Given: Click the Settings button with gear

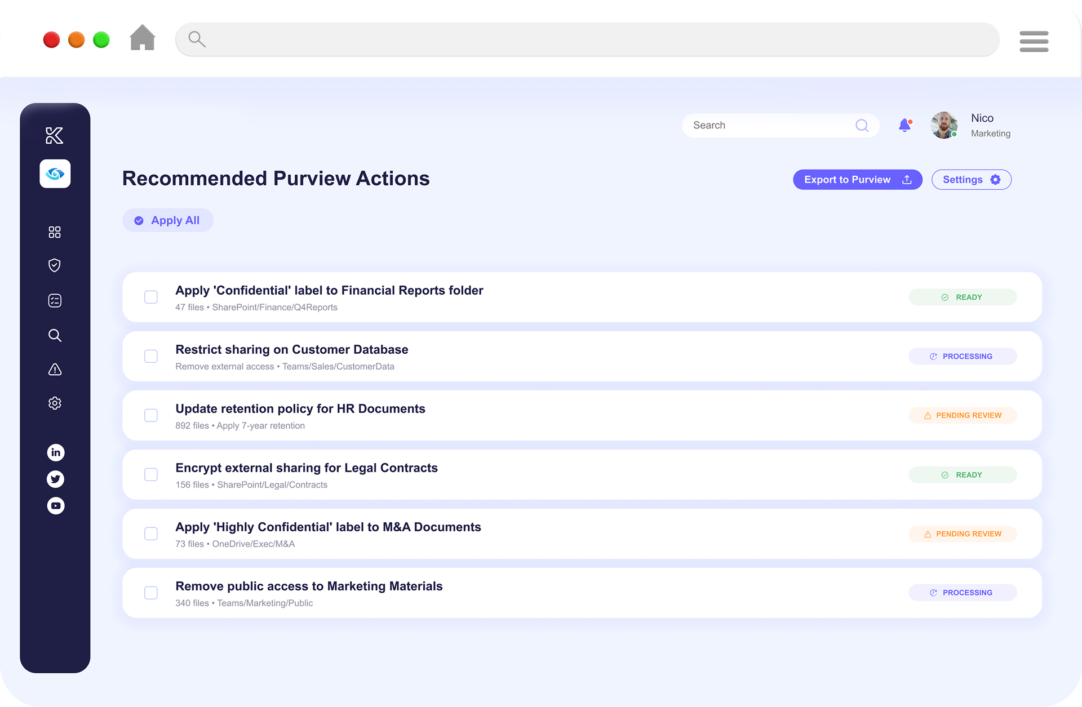Looking at the screenshot, I should pyautogui.click(x=971, y=180).
